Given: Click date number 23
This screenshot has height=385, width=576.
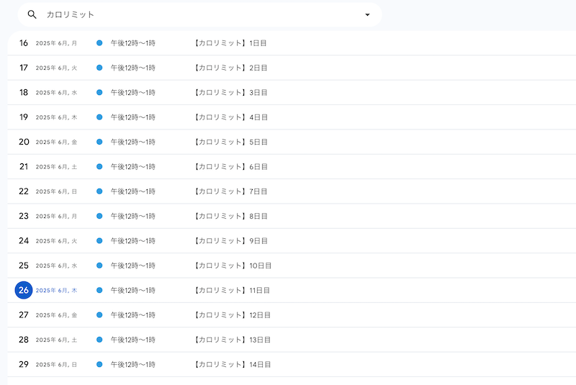Looking at the screenshot, I should tap(24, 216).
